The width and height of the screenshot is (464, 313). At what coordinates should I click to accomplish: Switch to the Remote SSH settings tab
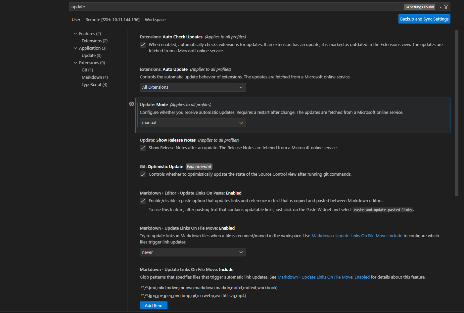(113, 20)
